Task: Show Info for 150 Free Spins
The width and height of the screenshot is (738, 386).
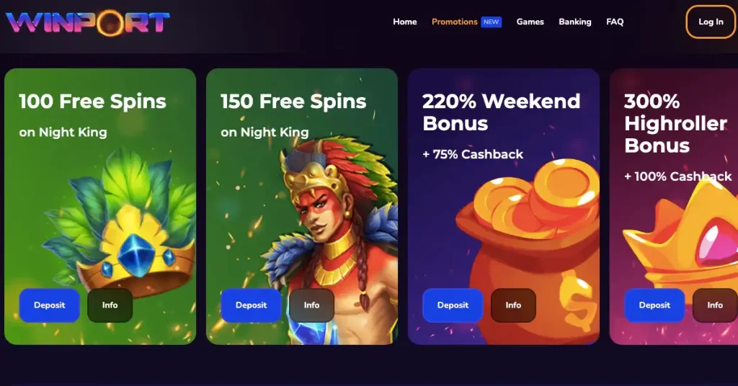Action: [311, 305]
